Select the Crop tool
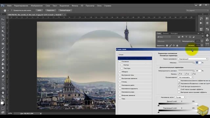 coord(3,35)
